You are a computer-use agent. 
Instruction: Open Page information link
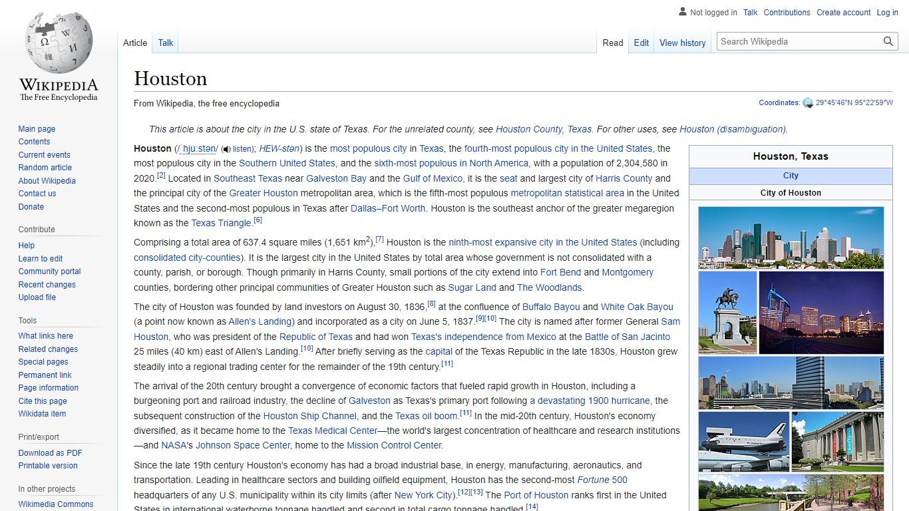pos(48,388)
